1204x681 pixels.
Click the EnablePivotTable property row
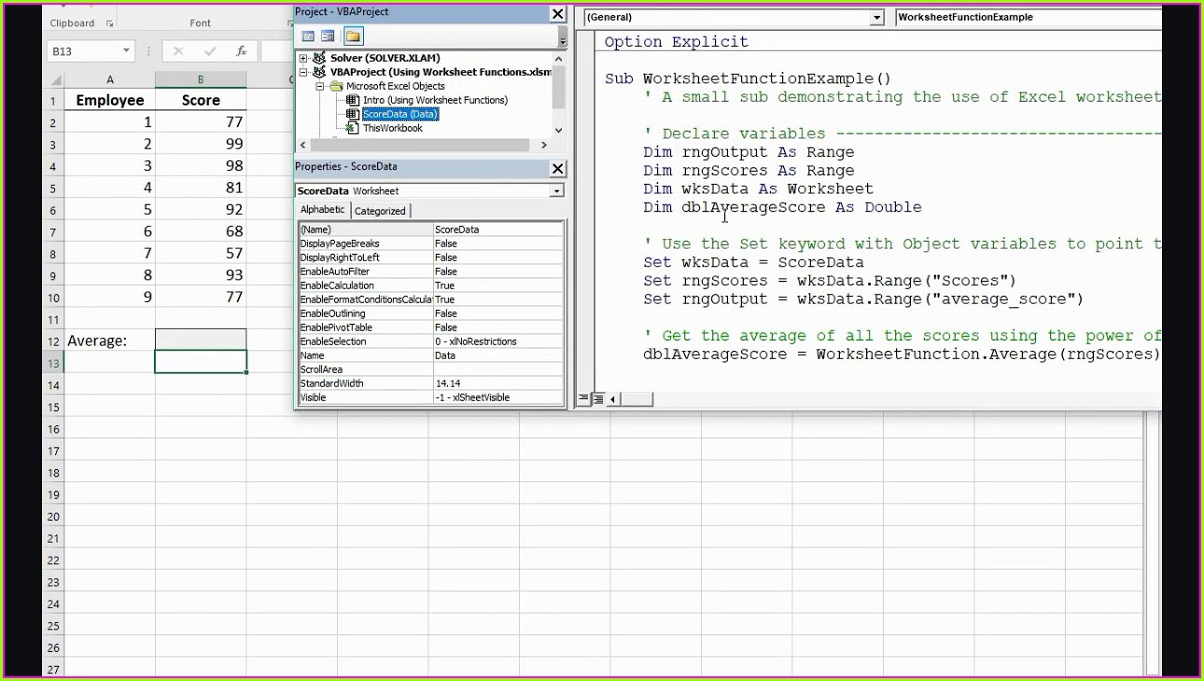coord(430,327)
